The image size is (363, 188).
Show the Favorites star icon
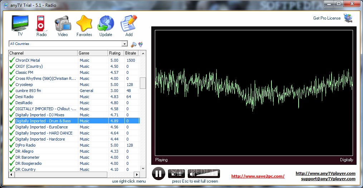click(x=84, y=23)
